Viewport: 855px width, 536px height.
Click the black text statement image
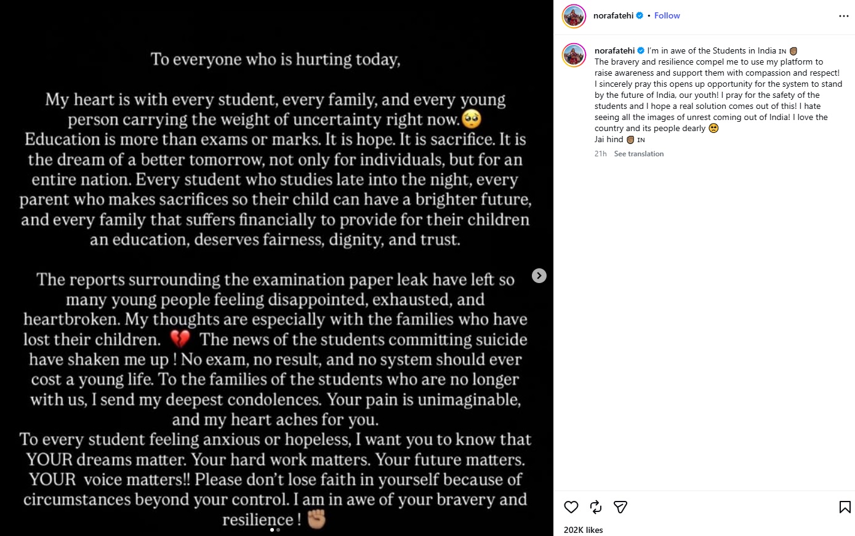276,268
